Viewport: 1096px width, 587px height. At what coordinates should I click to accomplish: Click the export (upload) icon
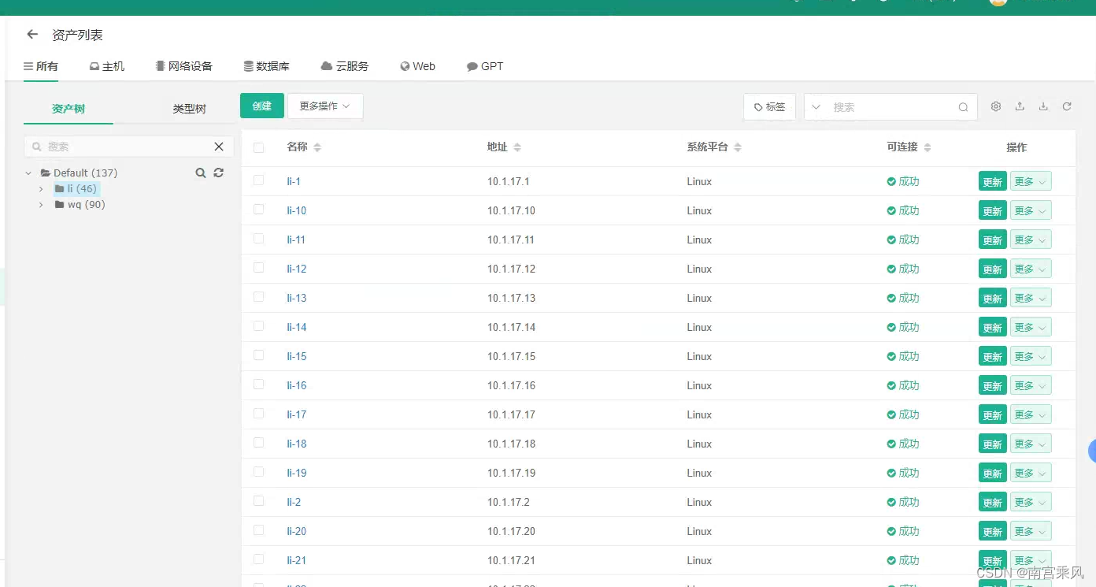point(1019,106)
